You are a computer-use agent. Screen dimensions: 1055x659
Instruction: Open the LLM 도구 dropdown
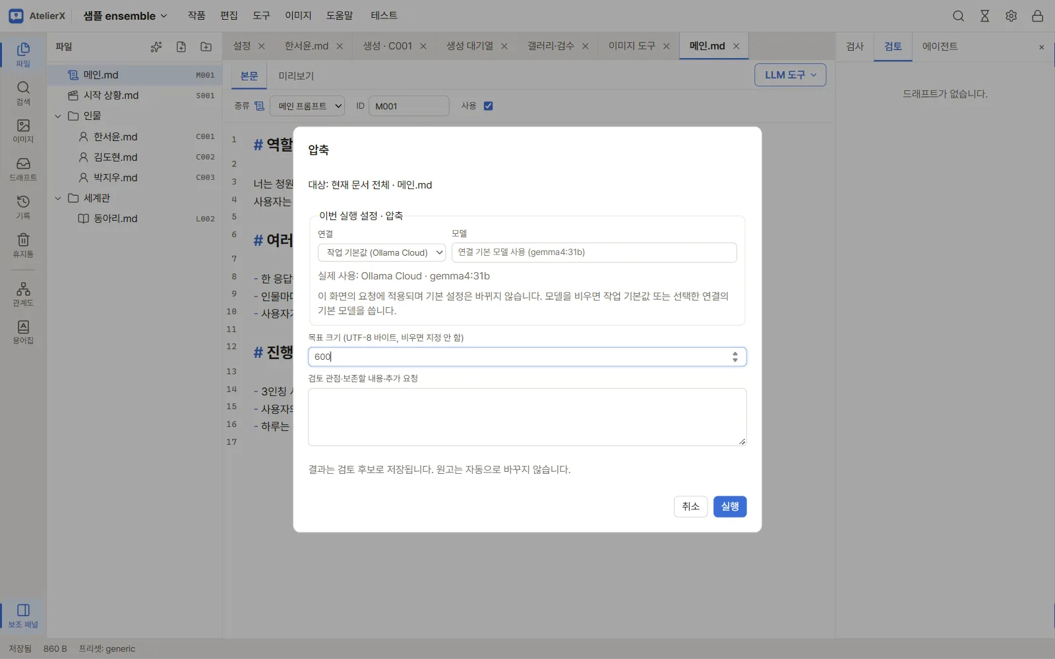tap(790, 75)
